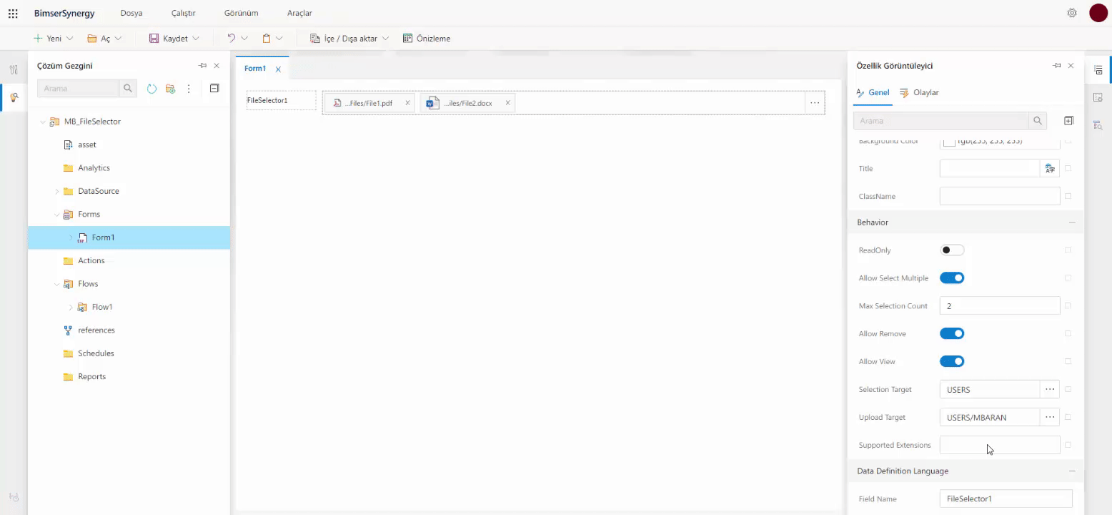Enable the ReadOnly toggle
1112x515 pixels.
point(952,250)
